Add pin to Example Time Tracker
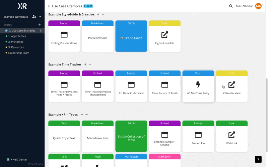This screenshot has width=268, height=167. [x=85, y=64]
